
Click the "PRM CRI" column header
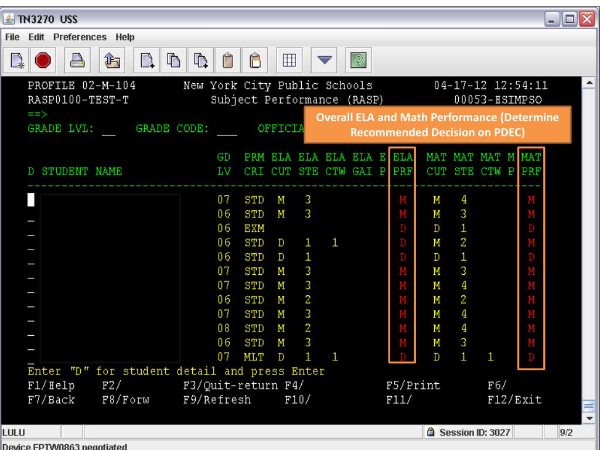(254, 164)
